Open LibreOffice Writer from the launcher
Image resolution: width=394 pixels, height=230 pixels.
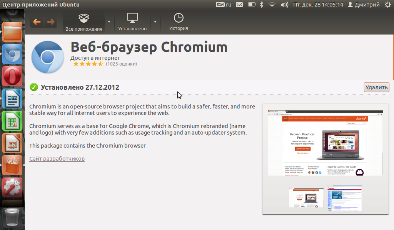(x=12, y=99)
